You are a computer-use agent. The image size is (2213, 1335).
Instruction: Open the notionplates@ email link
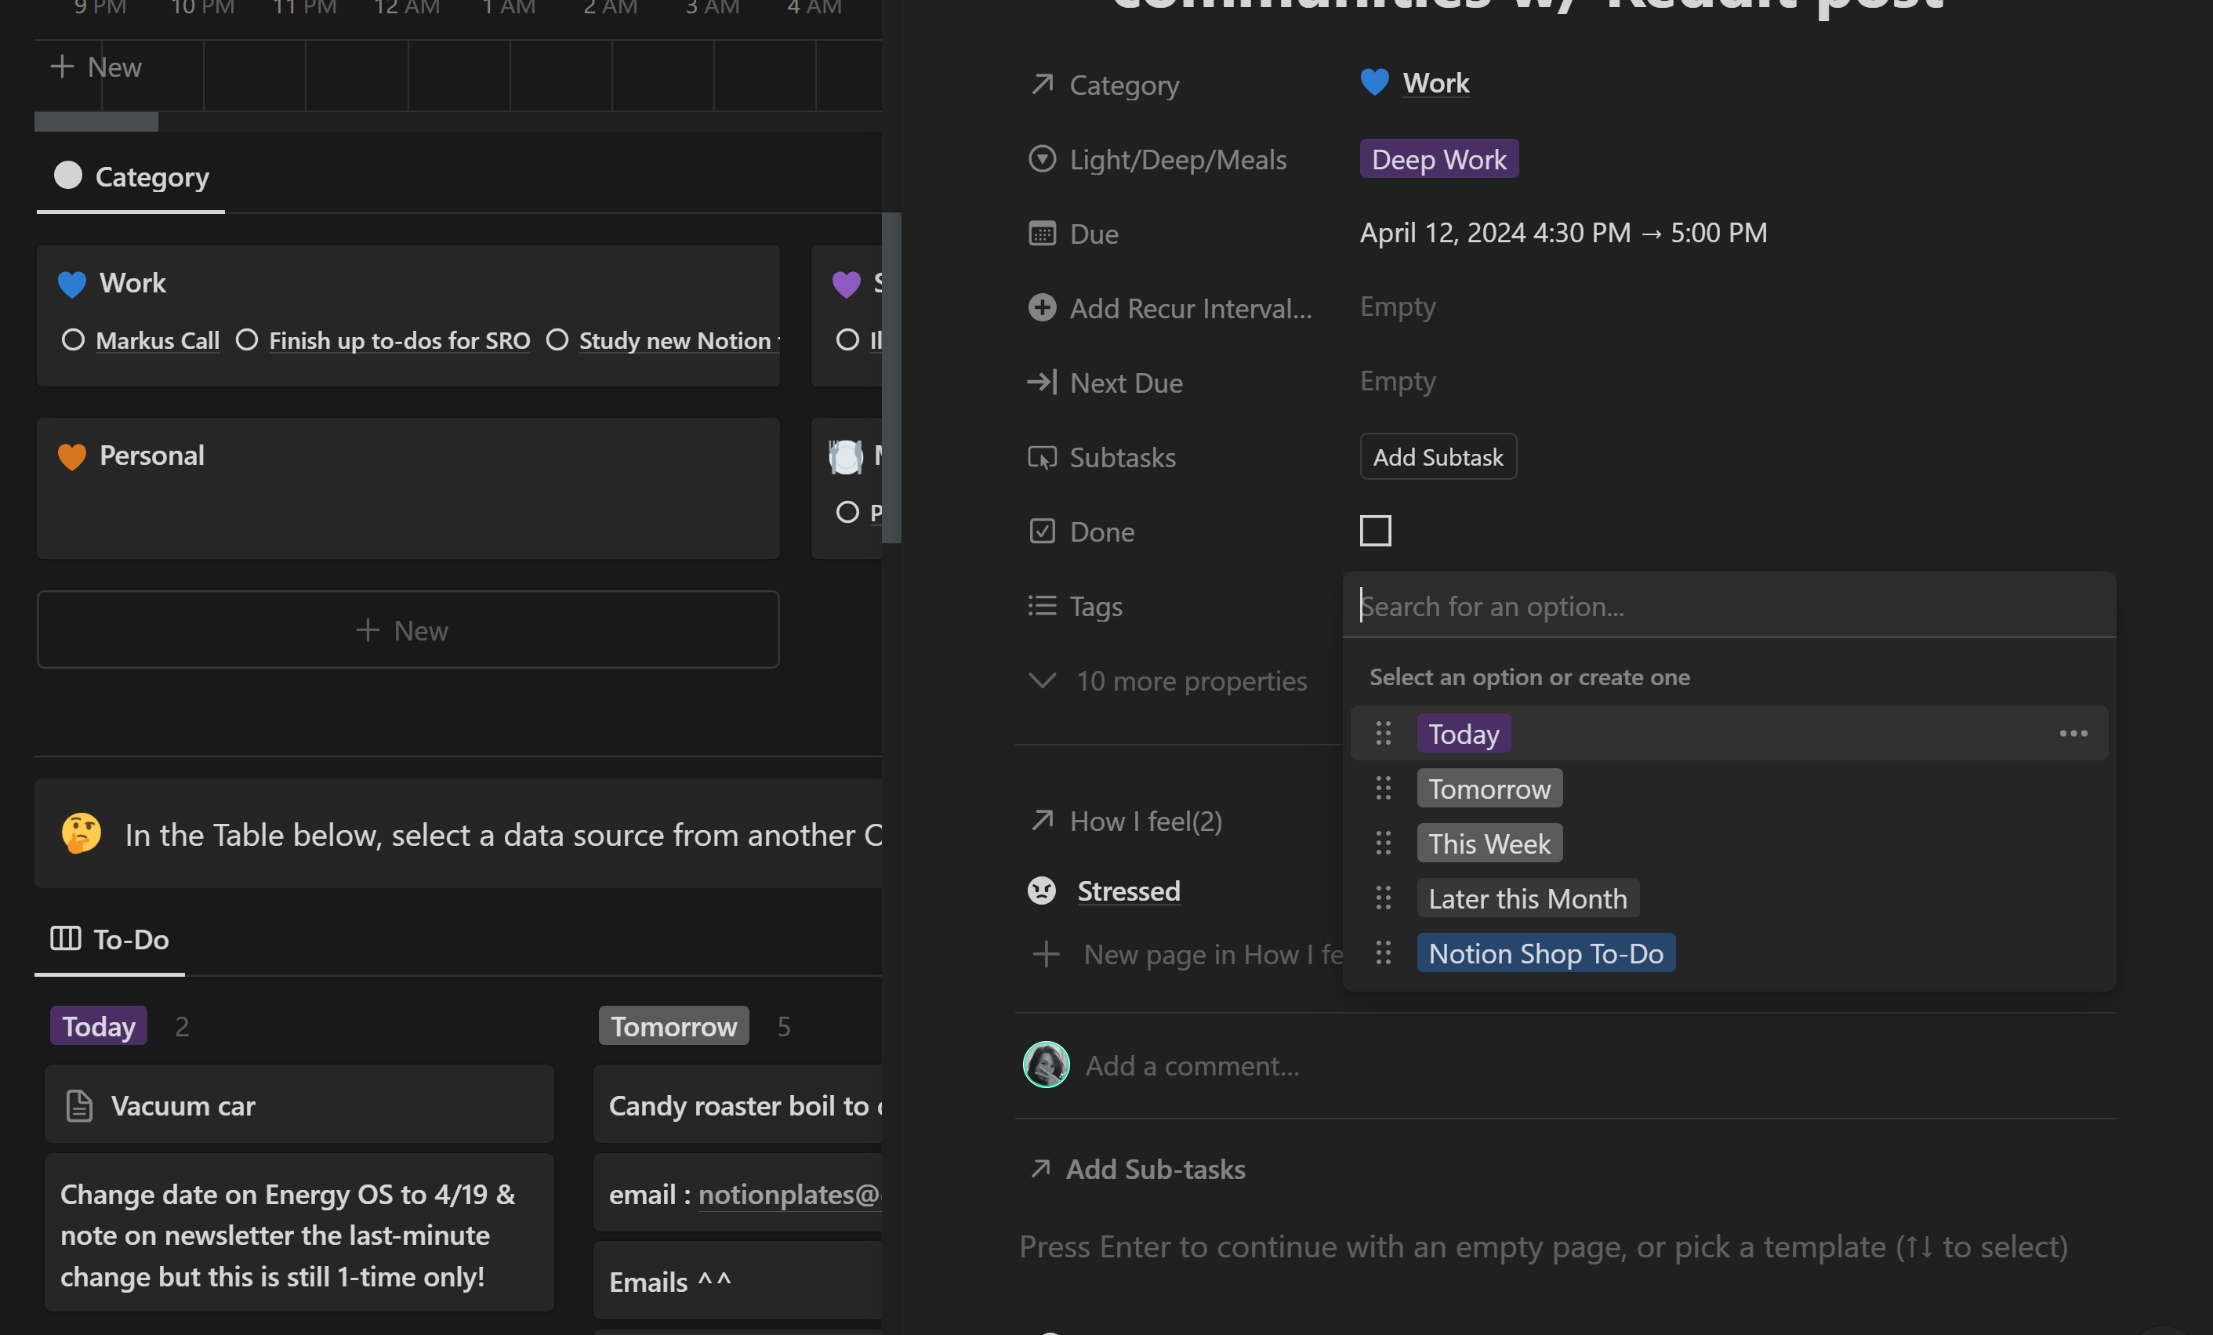pos(789,1195)
